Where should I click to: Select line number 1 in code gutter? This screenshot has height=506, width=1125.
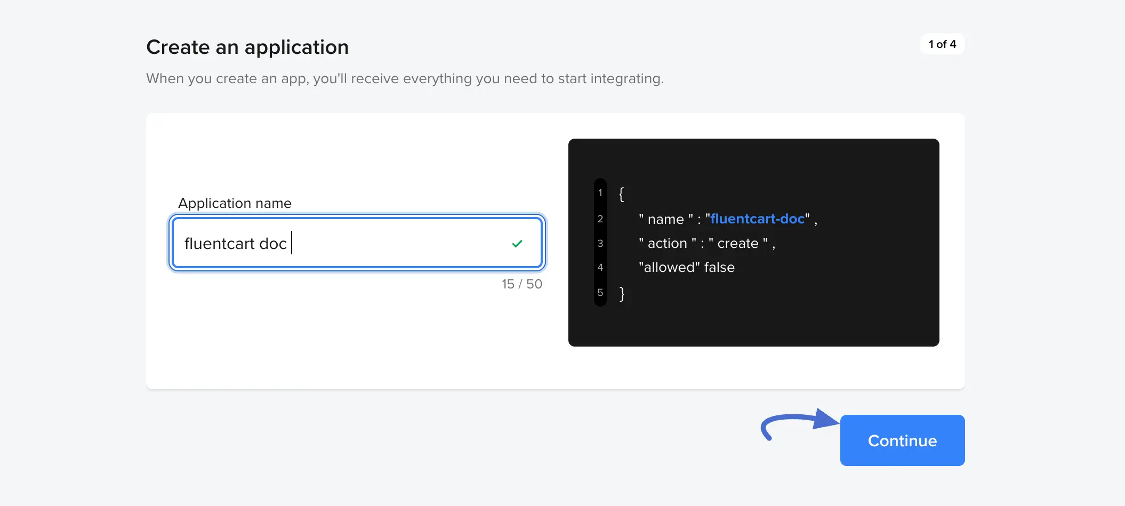pos(600,193)
